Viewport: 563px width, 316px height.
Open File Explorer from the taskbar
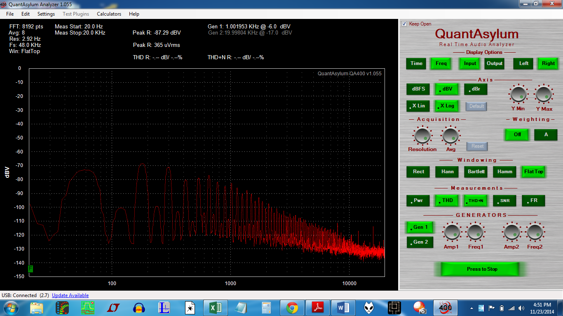click(x=37, y=307)
